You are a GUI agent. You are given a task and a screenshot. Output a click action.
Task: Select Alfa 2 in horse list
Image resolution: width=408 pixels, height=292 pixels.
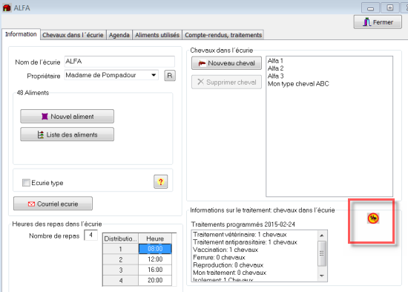(275, 68)
